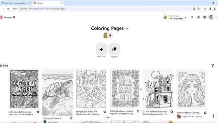Image resolution: width=218 pixels, height=123 pixels.
Task: Open the haunted house coloring pin
Action: click(x=158, y=89)
